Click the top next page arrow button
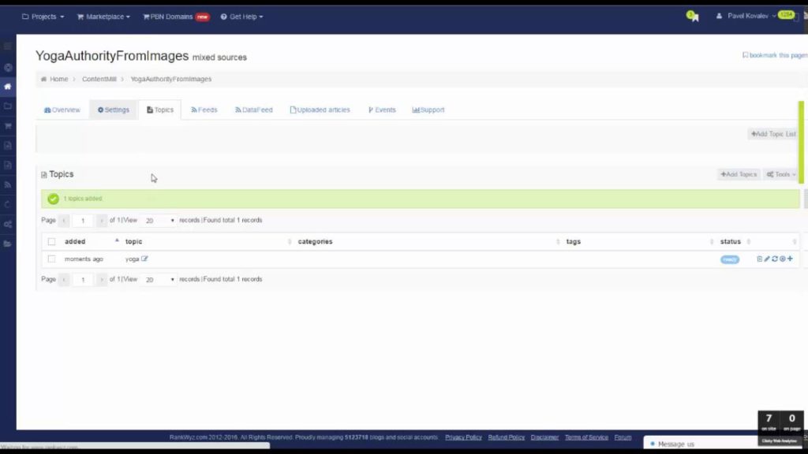Image resolution: width=808 pixels, height=454 pixels. coord(101,221)
